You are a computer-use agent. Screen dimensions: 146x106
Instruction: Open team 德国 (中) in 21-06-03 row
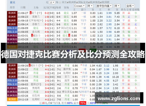[36, 84]
